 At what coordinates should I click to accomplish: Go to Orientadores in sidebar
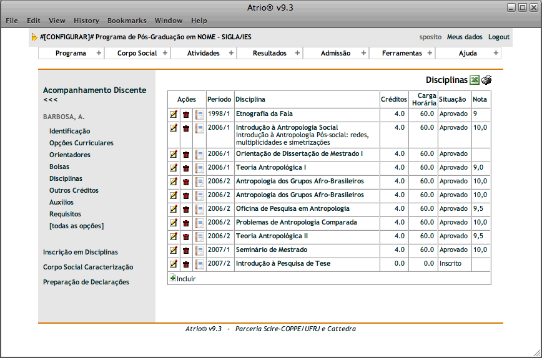click(x=70, y=155)
